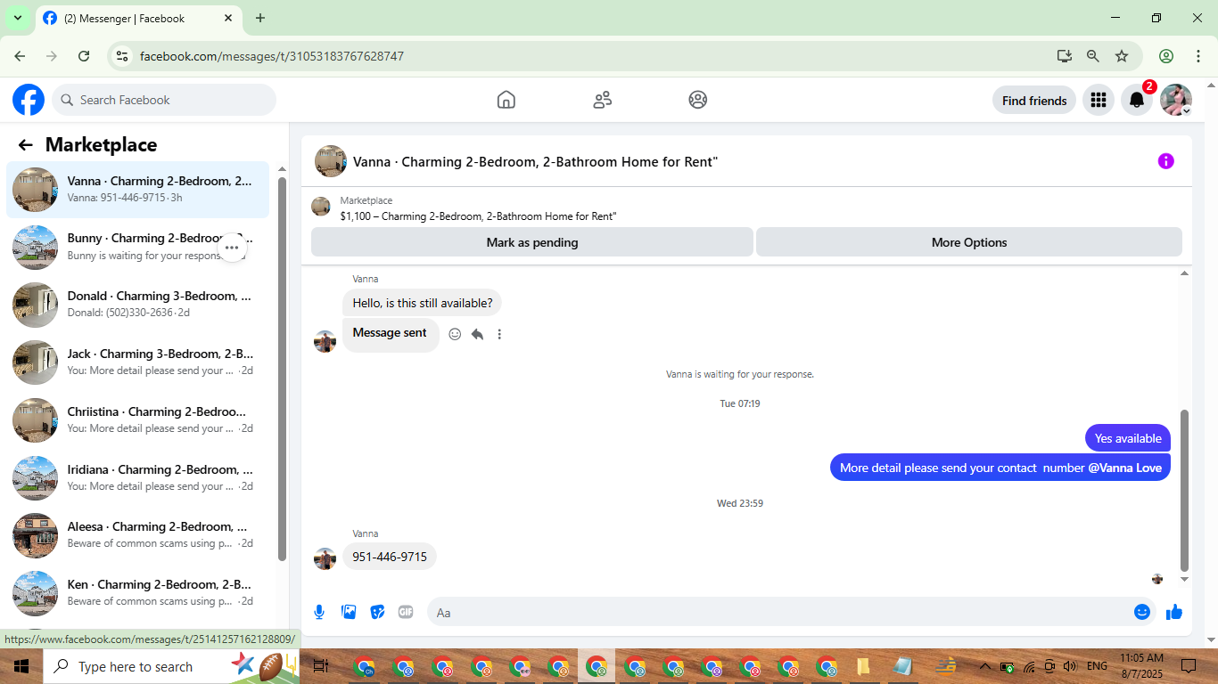The height and width of the screenshot is (684, 1218).
Task: Send a voice clip with microphone icon
Action: pos(319,612)
